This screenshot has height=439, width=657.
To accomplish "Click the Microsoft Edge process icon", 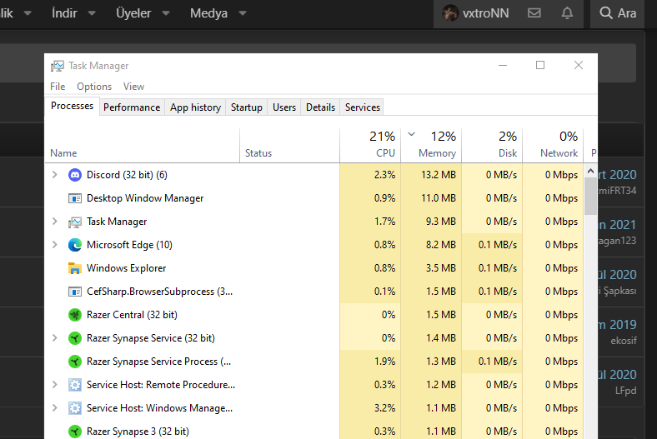I will point(74,245).
